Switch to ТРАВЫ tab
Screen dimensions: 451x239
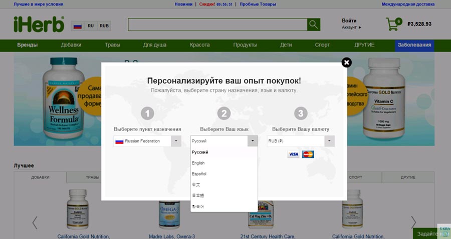92,177
